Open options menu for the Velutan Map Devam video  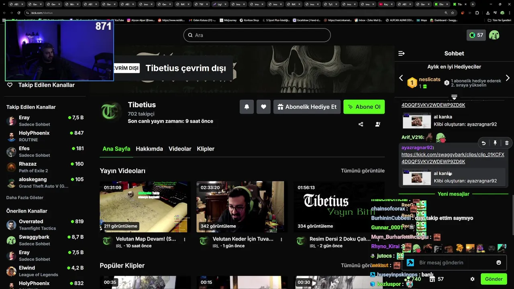185,239
